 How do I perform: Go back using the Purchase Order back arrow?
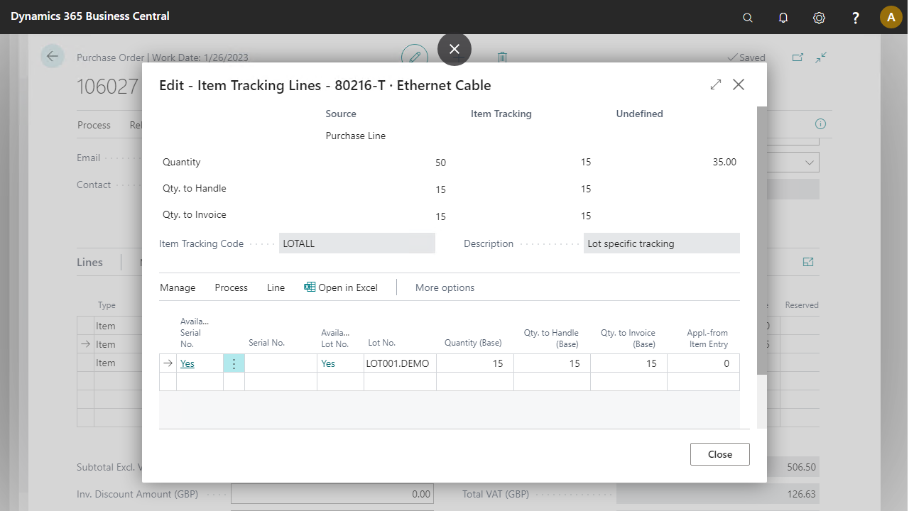tap(53, 56)
